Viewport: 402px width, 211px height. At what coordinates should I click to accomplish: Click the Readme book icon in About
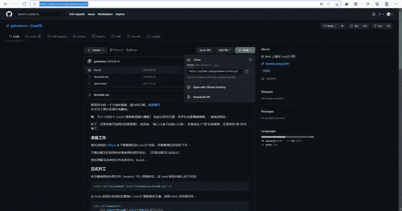pyautogui.click(x=263, y=78)
